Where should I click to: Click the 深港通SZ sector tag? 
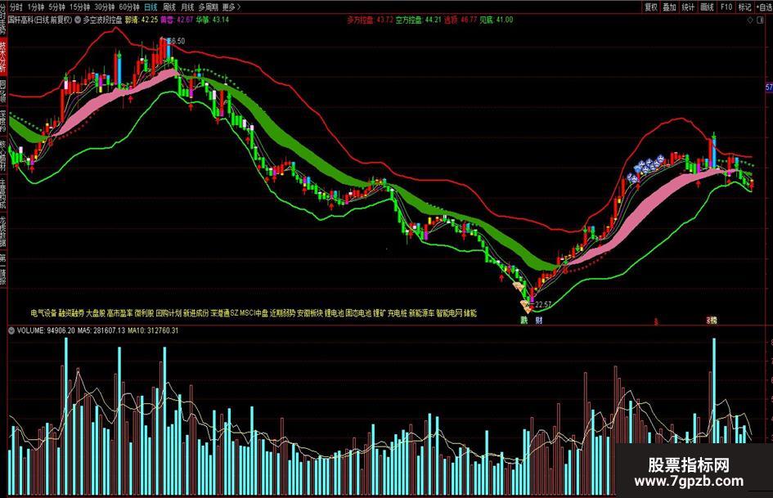pyautogui.click(x=224, y=313)
